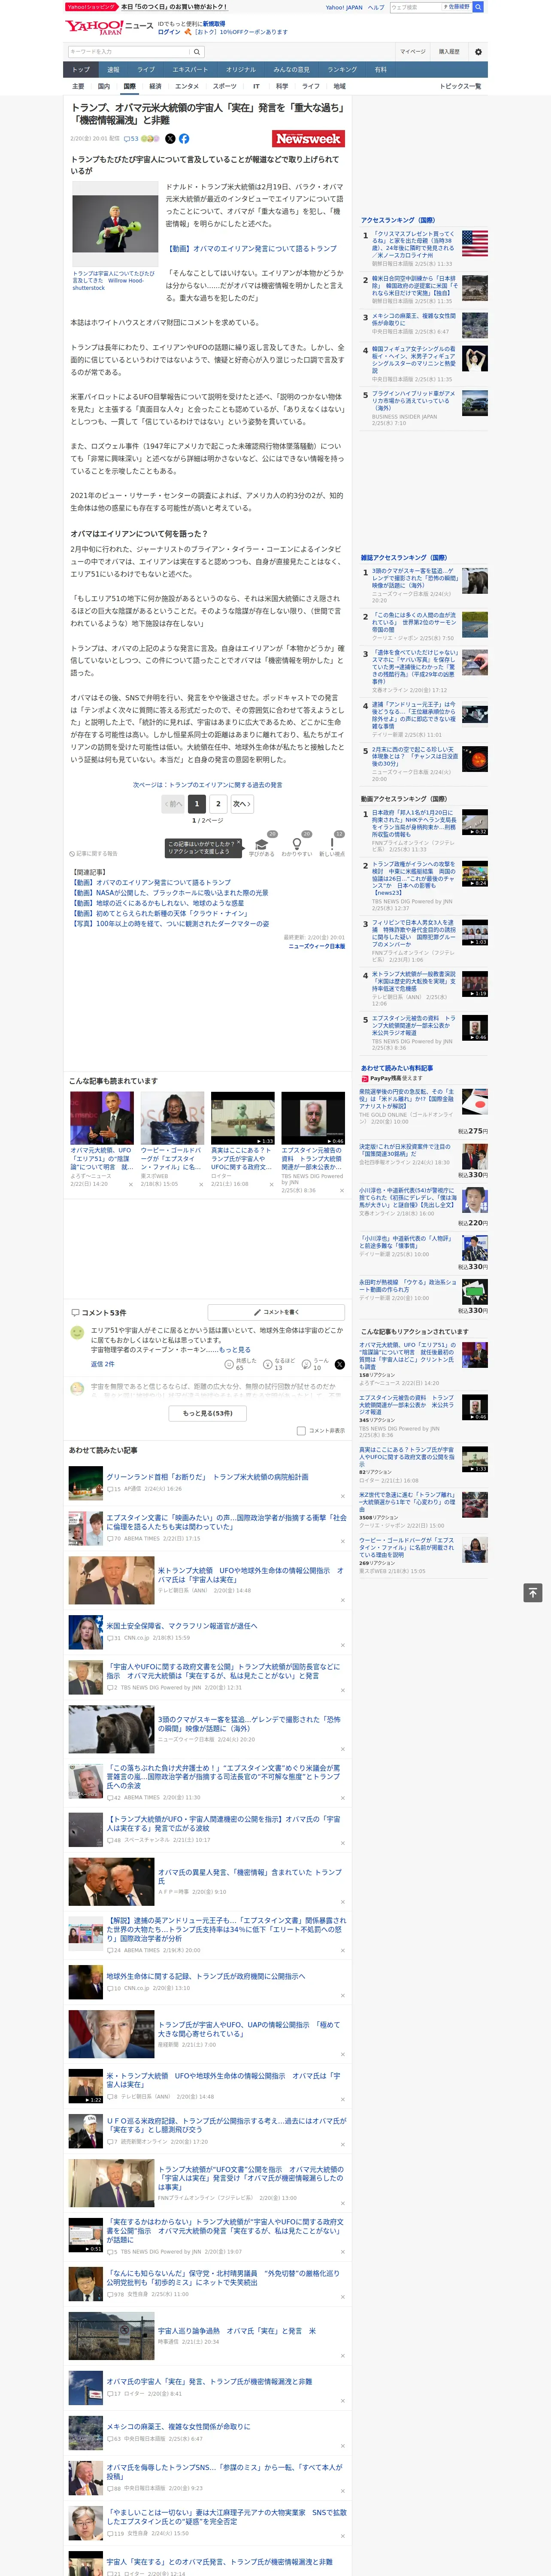The width and height of the screenshot is (551, 2576).
Task: Select the エキスパート tab
Action: (190, 70)
